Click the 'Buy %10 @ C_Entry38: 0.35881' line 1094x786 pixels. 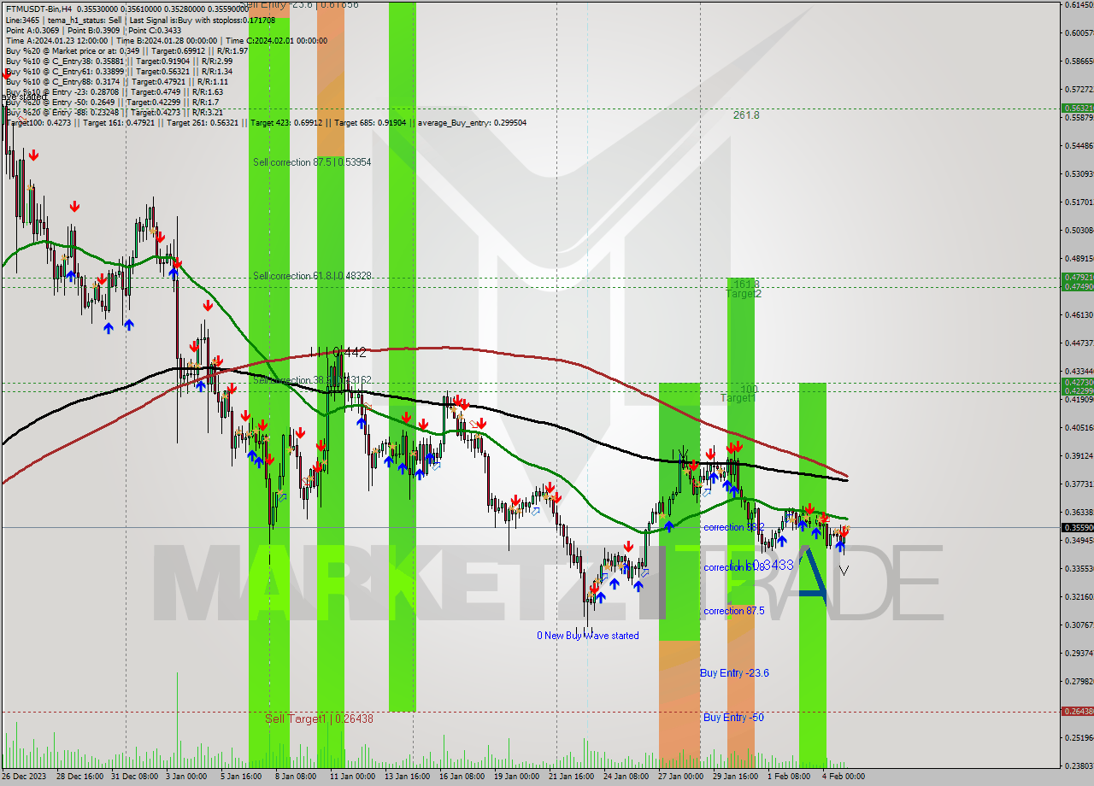pyautogui.click(x=119, y=61)
